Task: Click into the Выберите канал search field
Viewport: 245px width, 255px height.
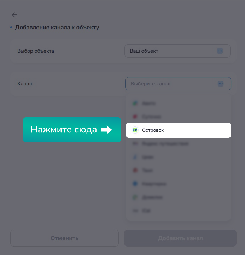Action: [x=178, y=84]
